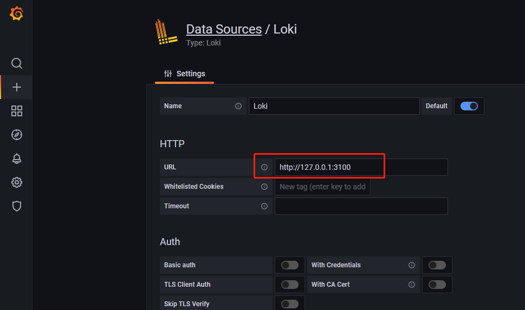The image size is (525, 310).
Task: Click info icon for With Credentials
Action: point(412,265)
